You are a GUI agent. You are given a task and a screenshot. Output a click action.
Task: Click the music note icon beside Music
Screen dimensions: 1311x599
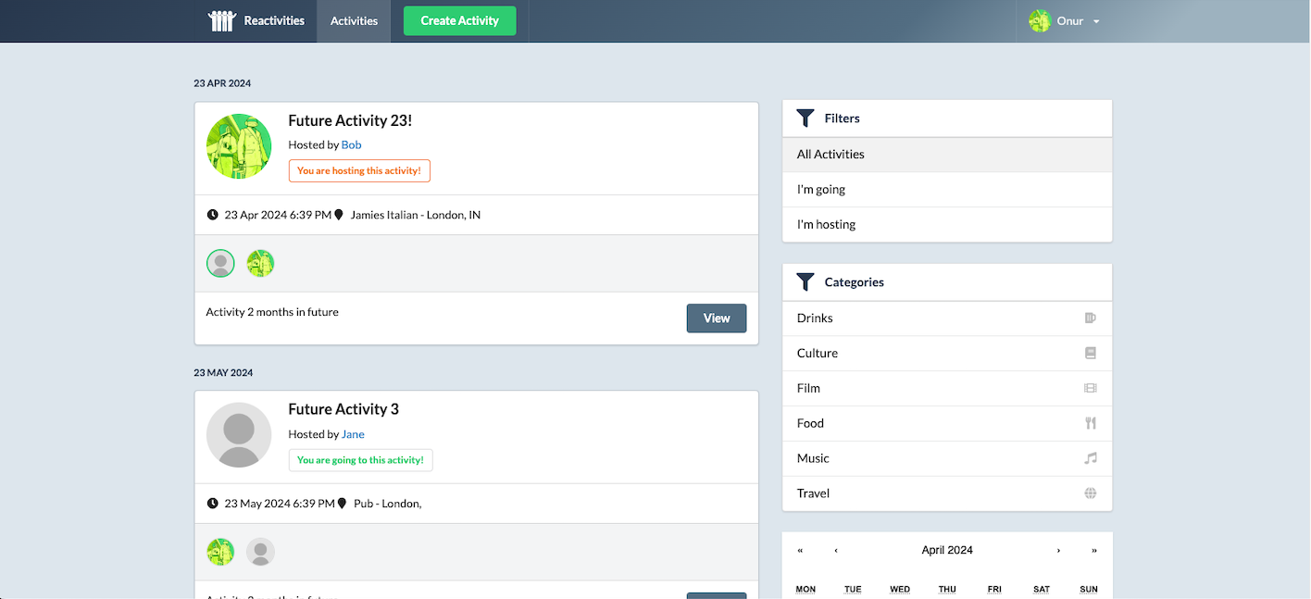coord(1090,459)
